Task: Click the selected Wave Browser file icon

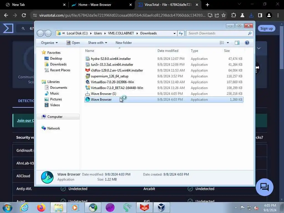Action: [87, 99]
